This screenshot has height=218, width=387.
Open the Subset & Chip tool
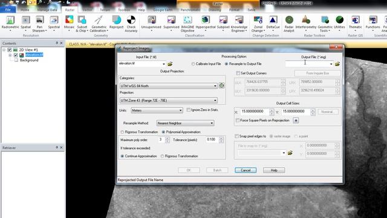click(x=82, y=24)
